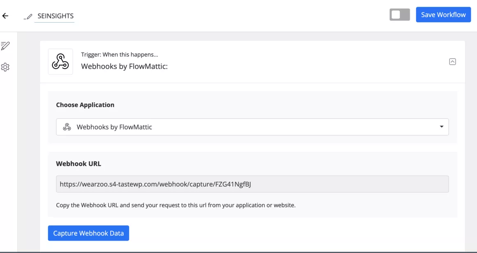Image resolution: width=477 pixels, height=253 pixels.
Task: Open the notes icon in left sidebar
Action: pos(5,46)
